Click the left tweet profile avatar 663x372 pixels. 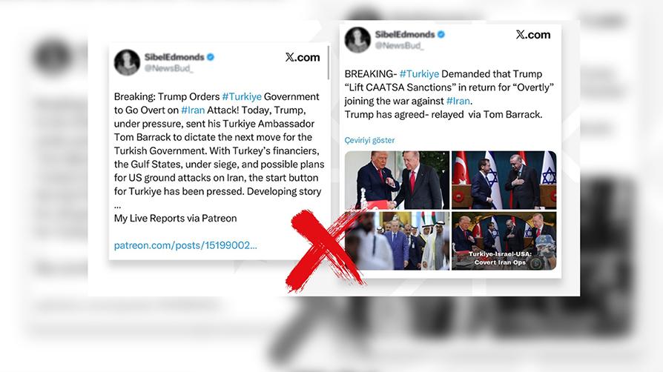(127, 62)
